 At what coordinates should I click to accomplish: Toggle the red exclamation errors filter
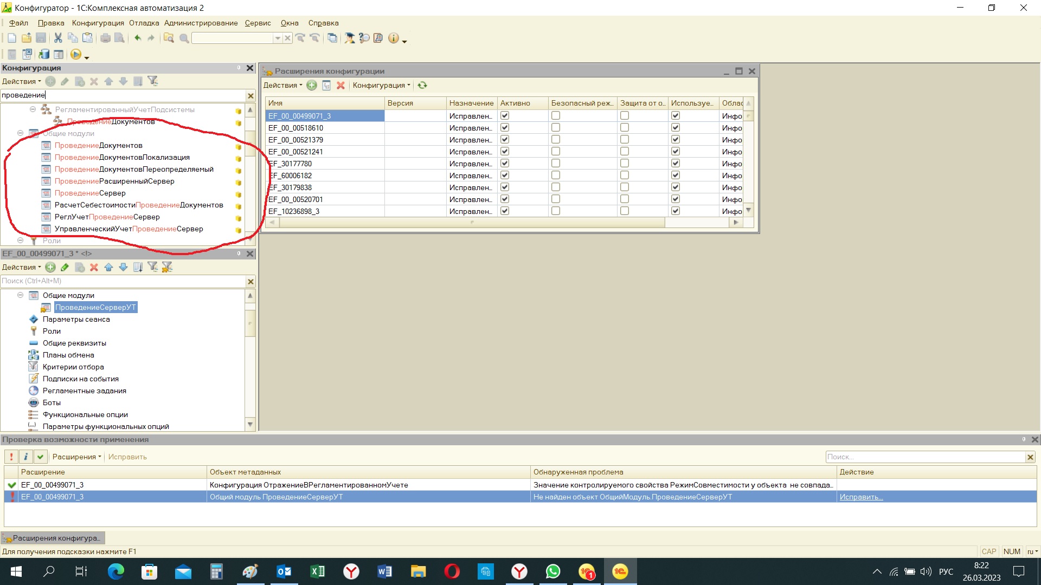pyautogui.click(x=11, y=457)
